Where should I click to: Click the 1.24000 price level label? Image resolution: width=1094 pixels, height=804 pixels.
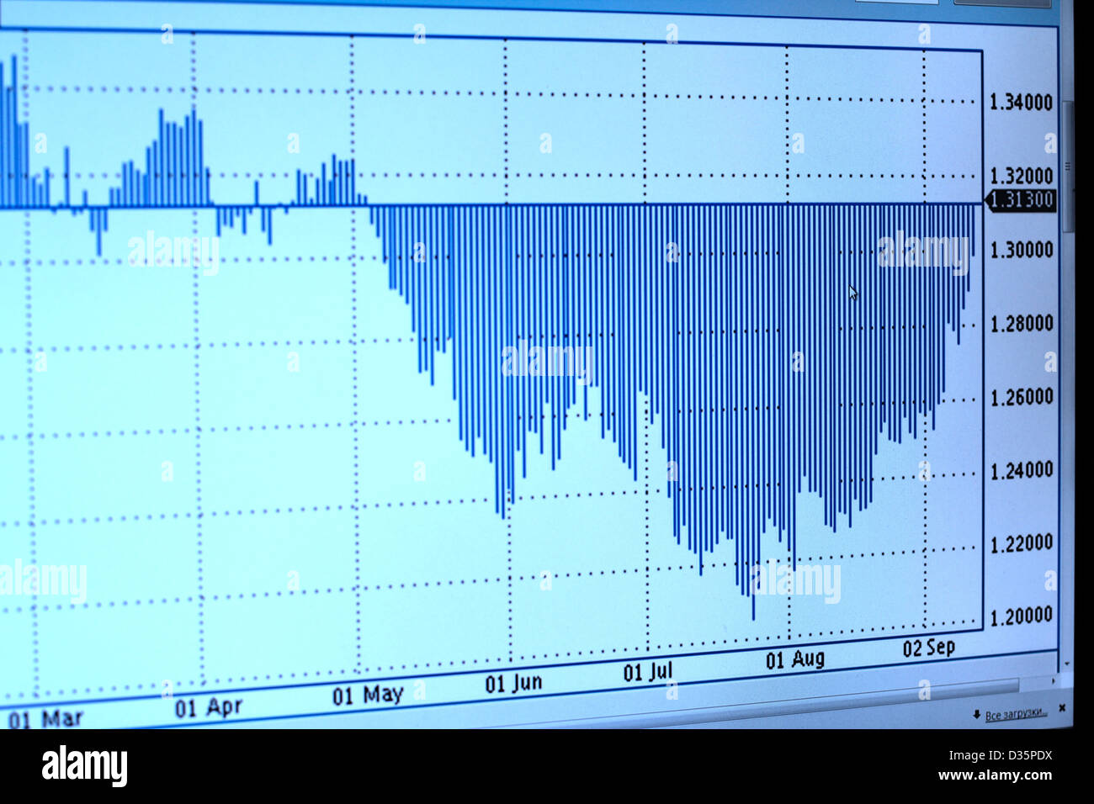click(1021, 470)
